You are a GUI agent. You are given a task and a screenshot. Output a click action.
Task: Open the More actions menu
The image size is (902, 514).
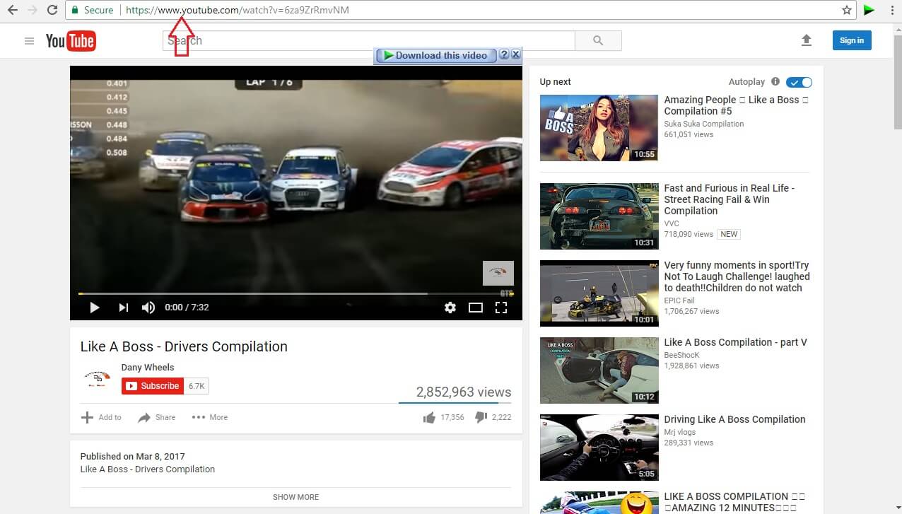point(210,417)
